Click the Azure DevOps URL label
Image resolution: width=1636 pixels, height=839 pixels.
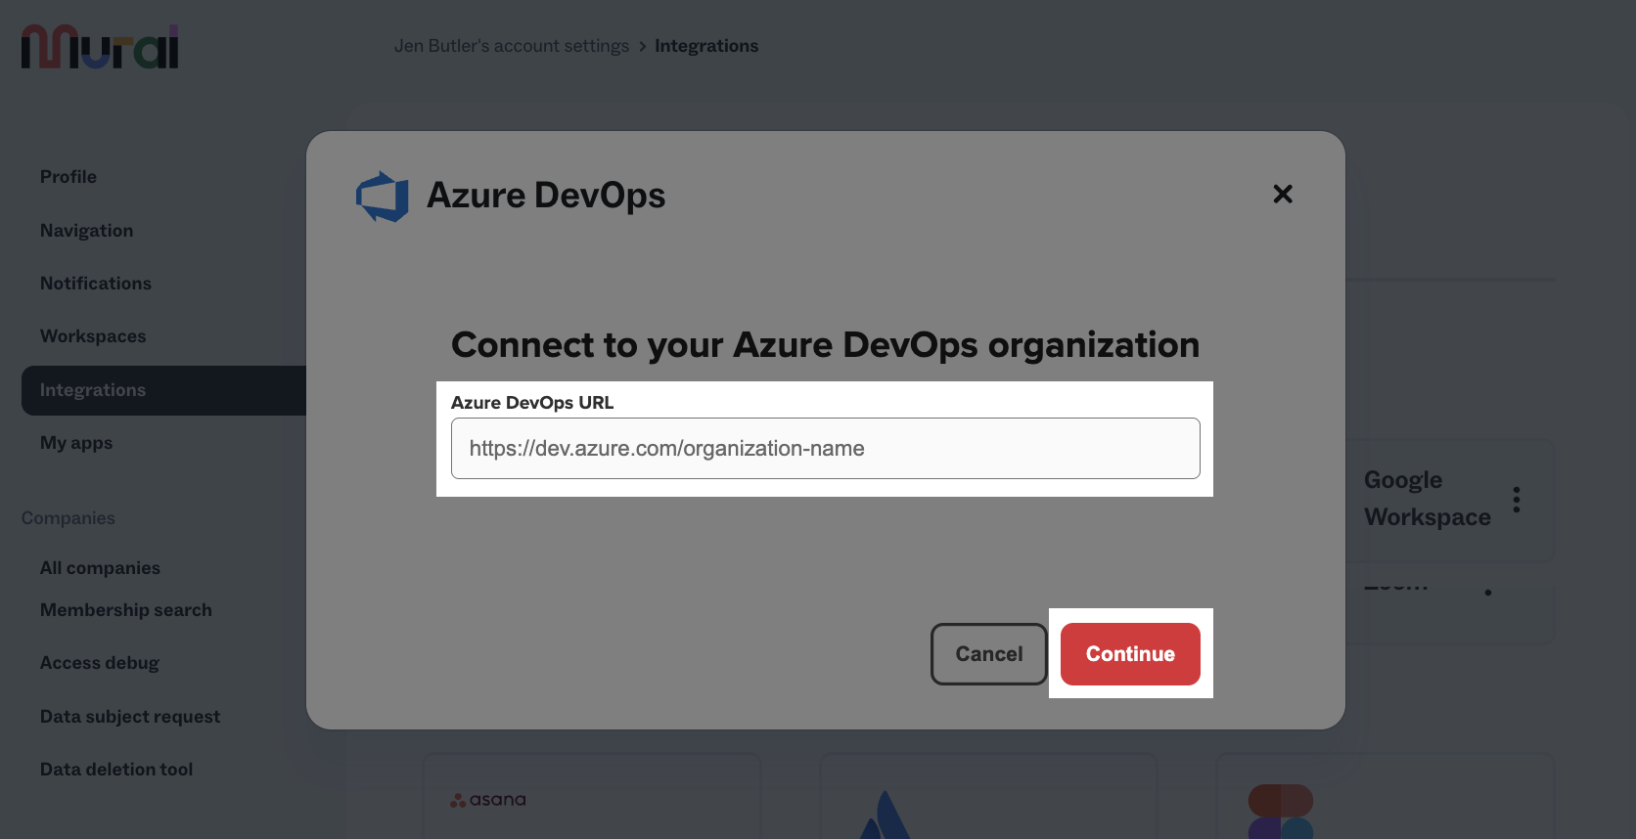tap(532, 403)
